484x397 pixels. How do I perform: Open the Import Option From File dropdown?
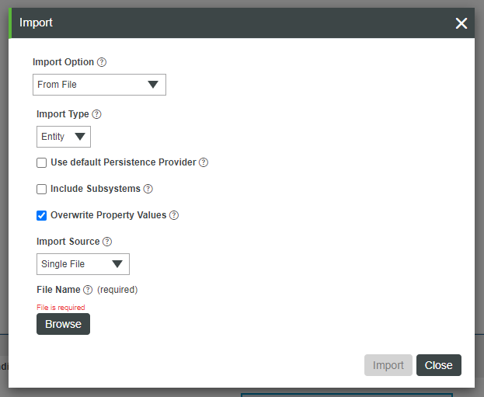99,85
